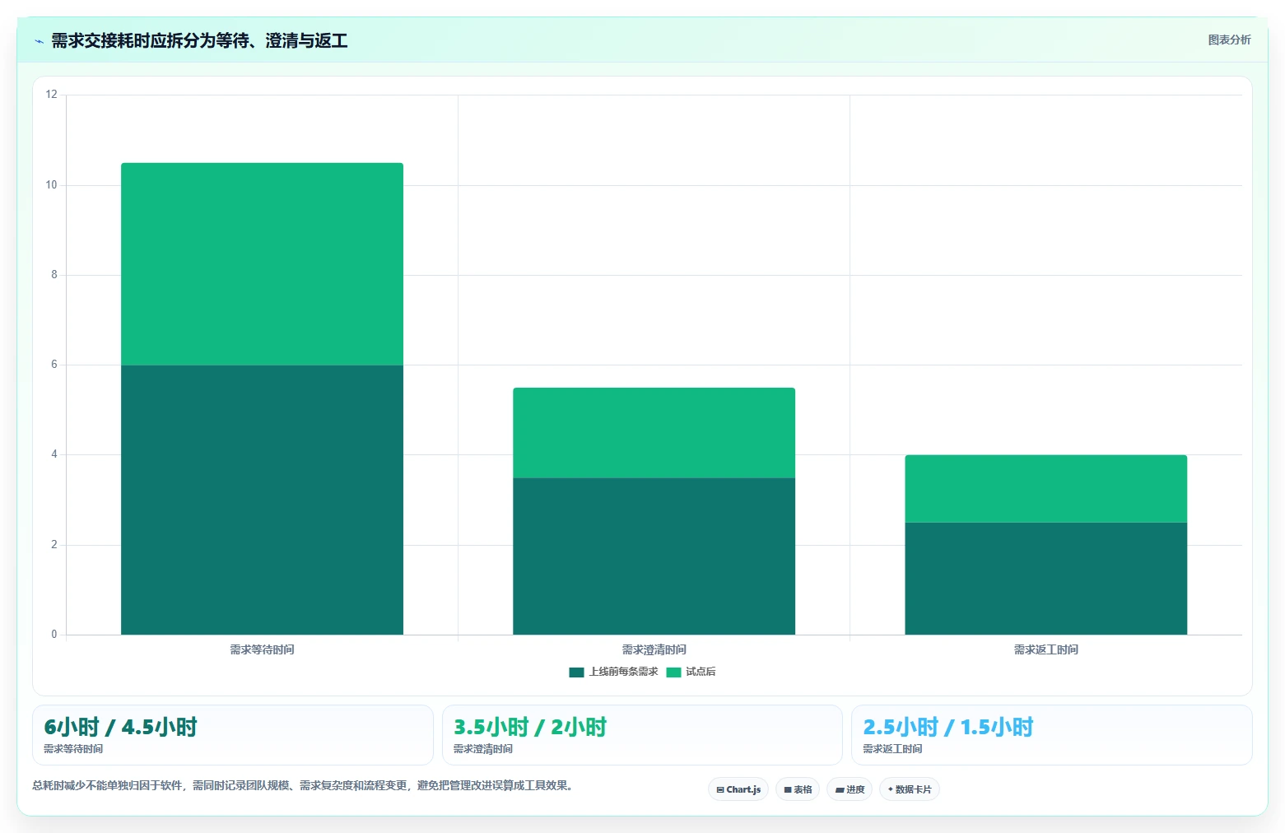This screenshot has width=1285, height=833.
Task: Select the Chart.js tag chip
Action: (738, 789)
